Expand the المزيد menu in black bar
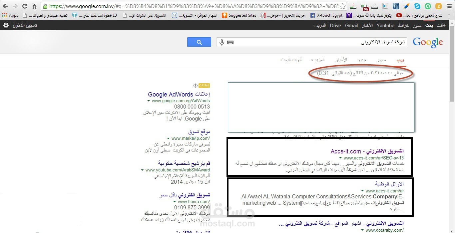Viewport: 455px width, 233px height. pyautogui.click(x=319, y=25)
